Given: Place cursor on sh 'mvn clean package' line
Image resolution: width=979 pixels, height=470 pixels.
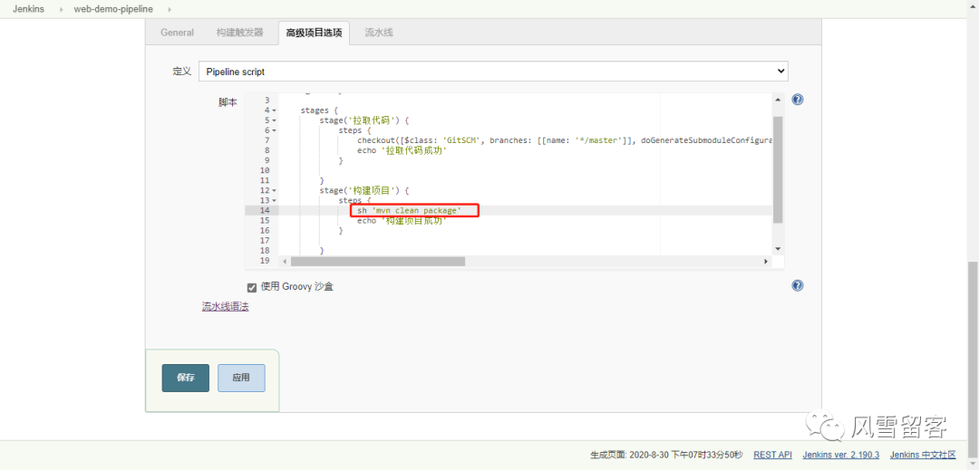Looking at the screenshot, I should (409, 211).
